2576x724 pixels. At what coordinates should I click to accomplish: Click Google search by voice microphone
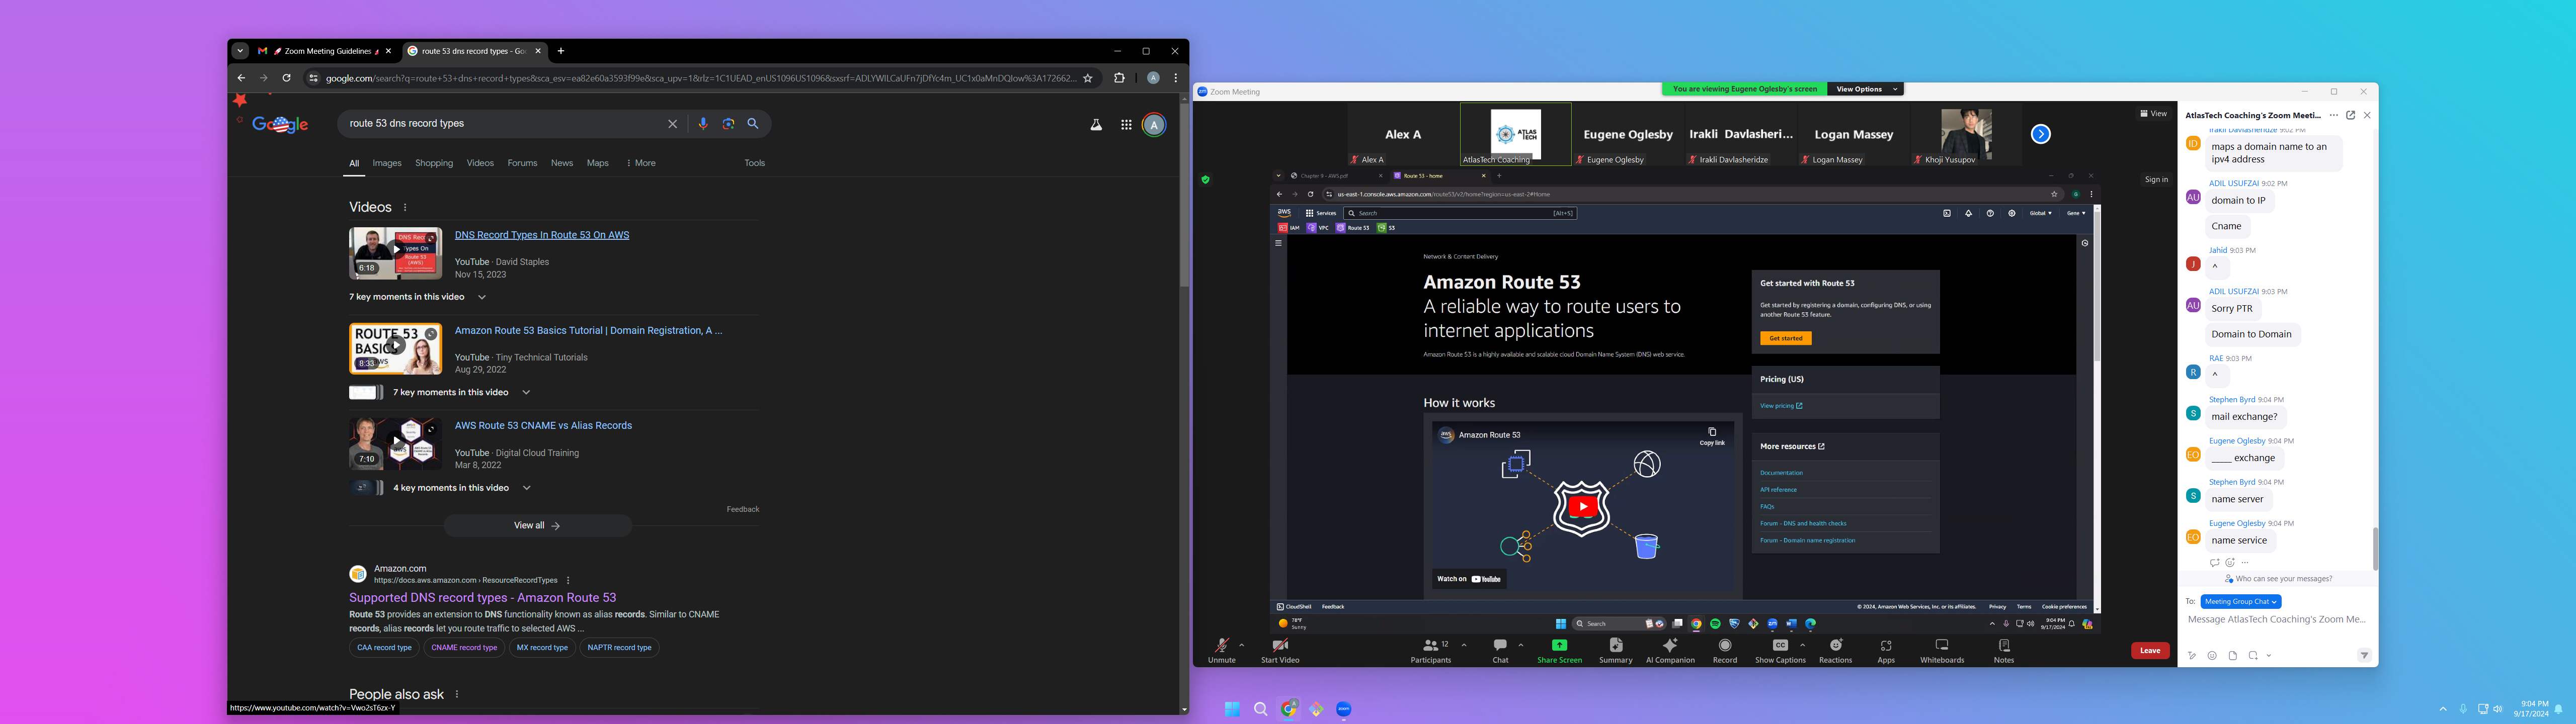pos(703,124)
